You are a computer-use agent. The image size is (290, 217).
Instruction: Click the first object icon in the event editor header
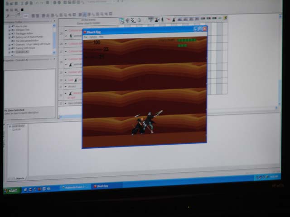pos(121,20)
